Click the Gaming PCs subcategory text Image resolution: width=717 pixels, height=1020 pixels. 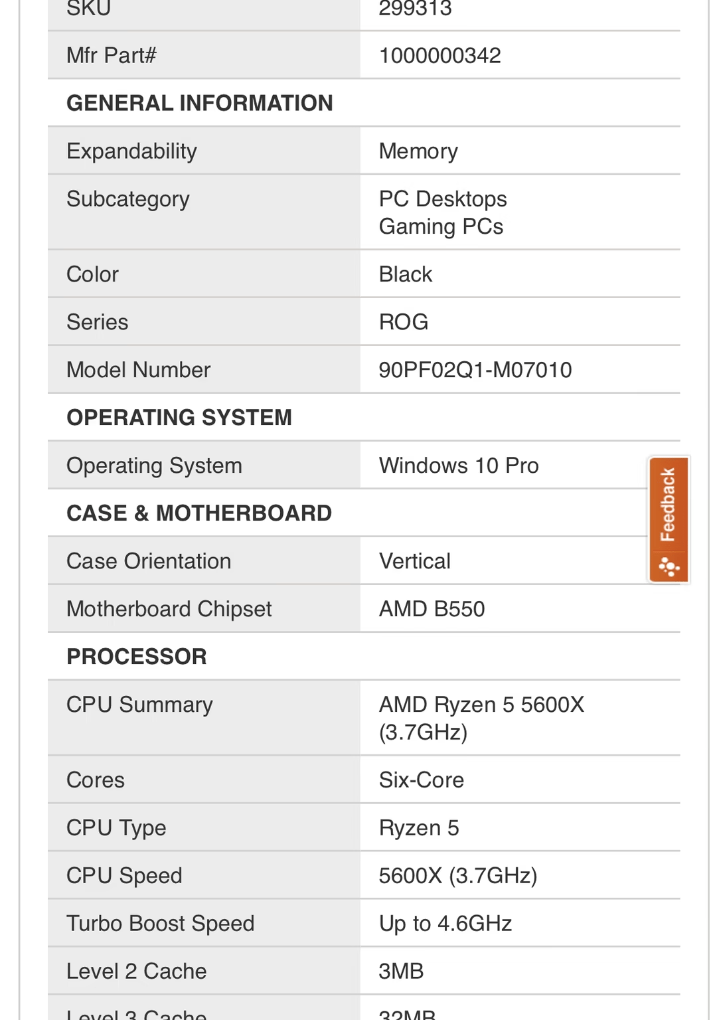(441, 227)
